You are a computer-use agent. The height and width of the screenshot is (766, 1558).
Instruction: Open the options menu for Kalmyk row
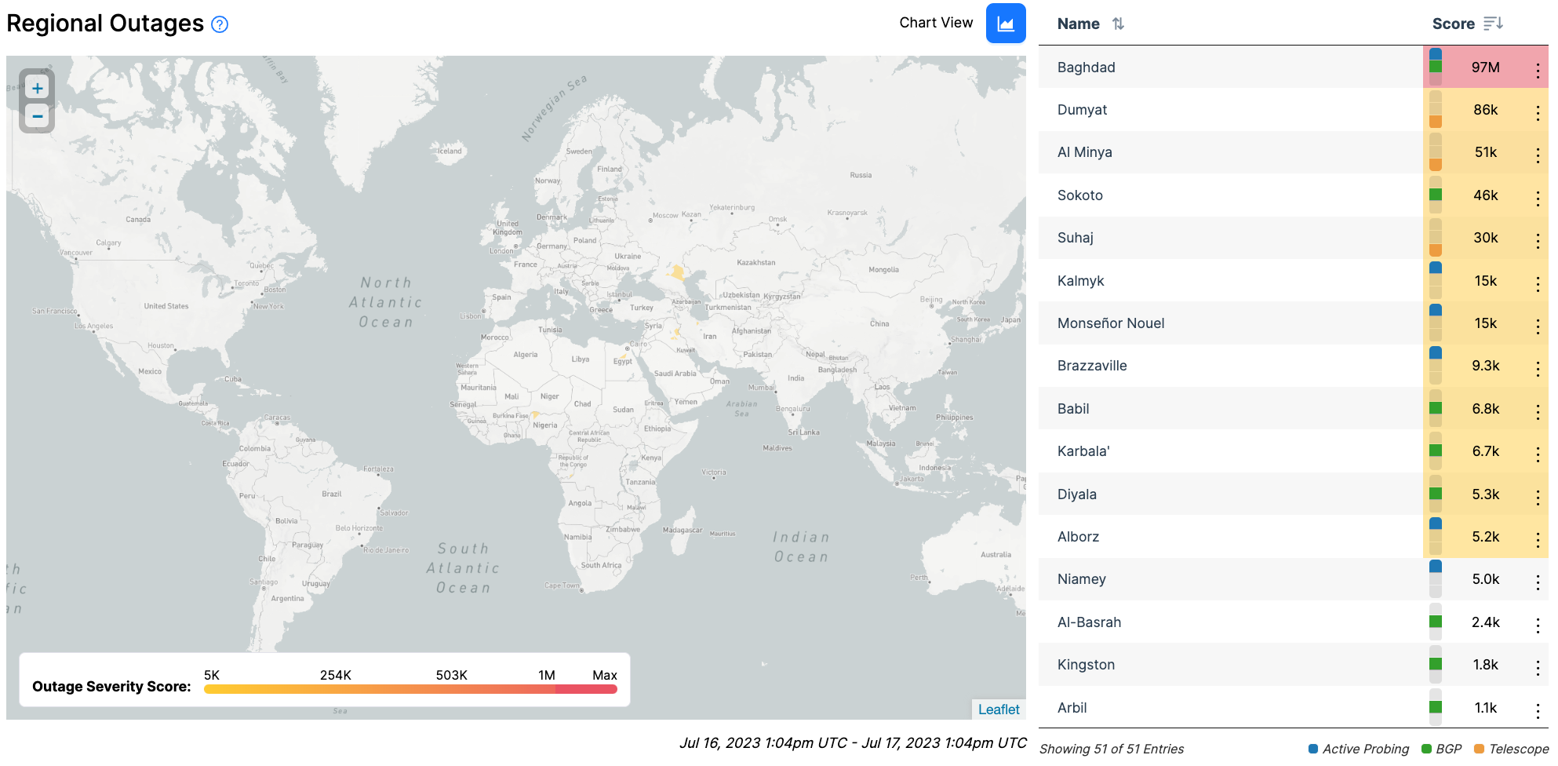(x=1537, y=284)
